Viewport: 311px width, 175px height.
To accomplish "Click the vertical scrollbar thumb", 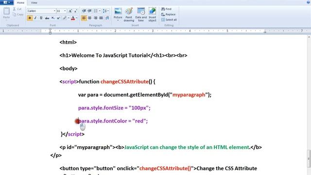I will click(x=309, y=158).
